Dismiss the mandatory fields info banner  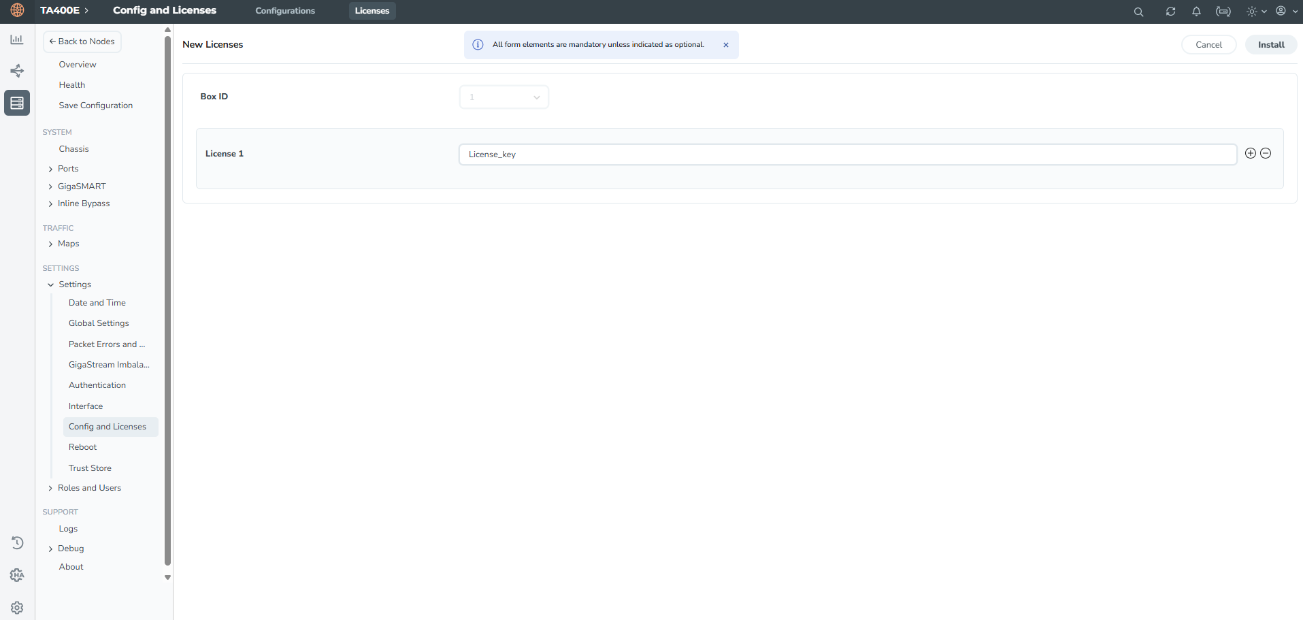tap(726, 45)
